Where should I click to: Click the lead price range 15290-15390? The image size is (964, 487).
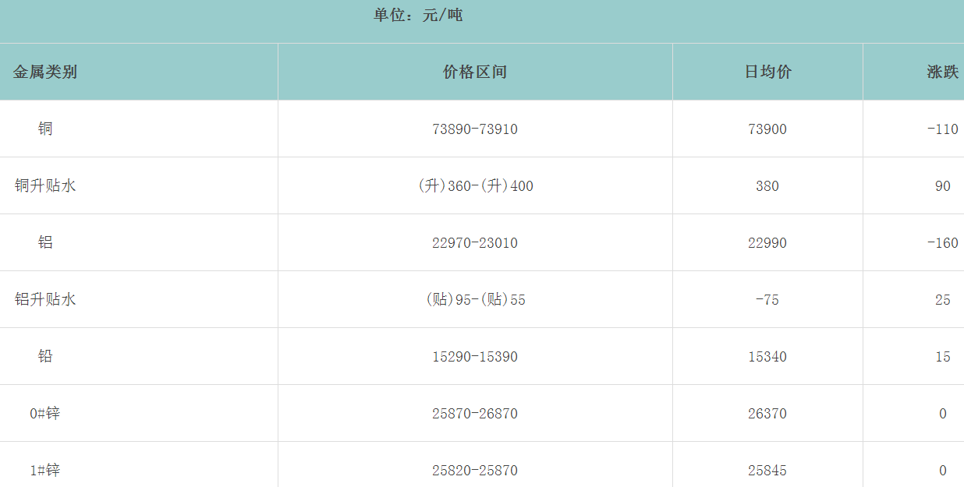click(475, 357)
